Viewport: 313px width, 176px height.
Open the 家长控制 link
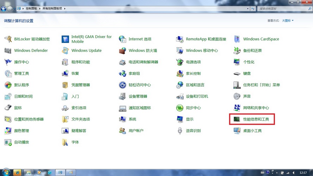(x=193, y=74)
